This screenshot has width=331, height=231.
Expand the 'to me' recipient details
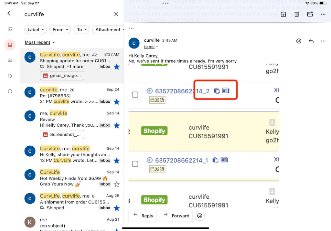151,47
